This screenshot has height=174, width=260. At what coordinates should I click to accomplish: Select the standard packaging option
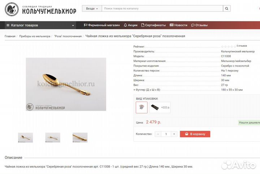click(x=142, y=107)
